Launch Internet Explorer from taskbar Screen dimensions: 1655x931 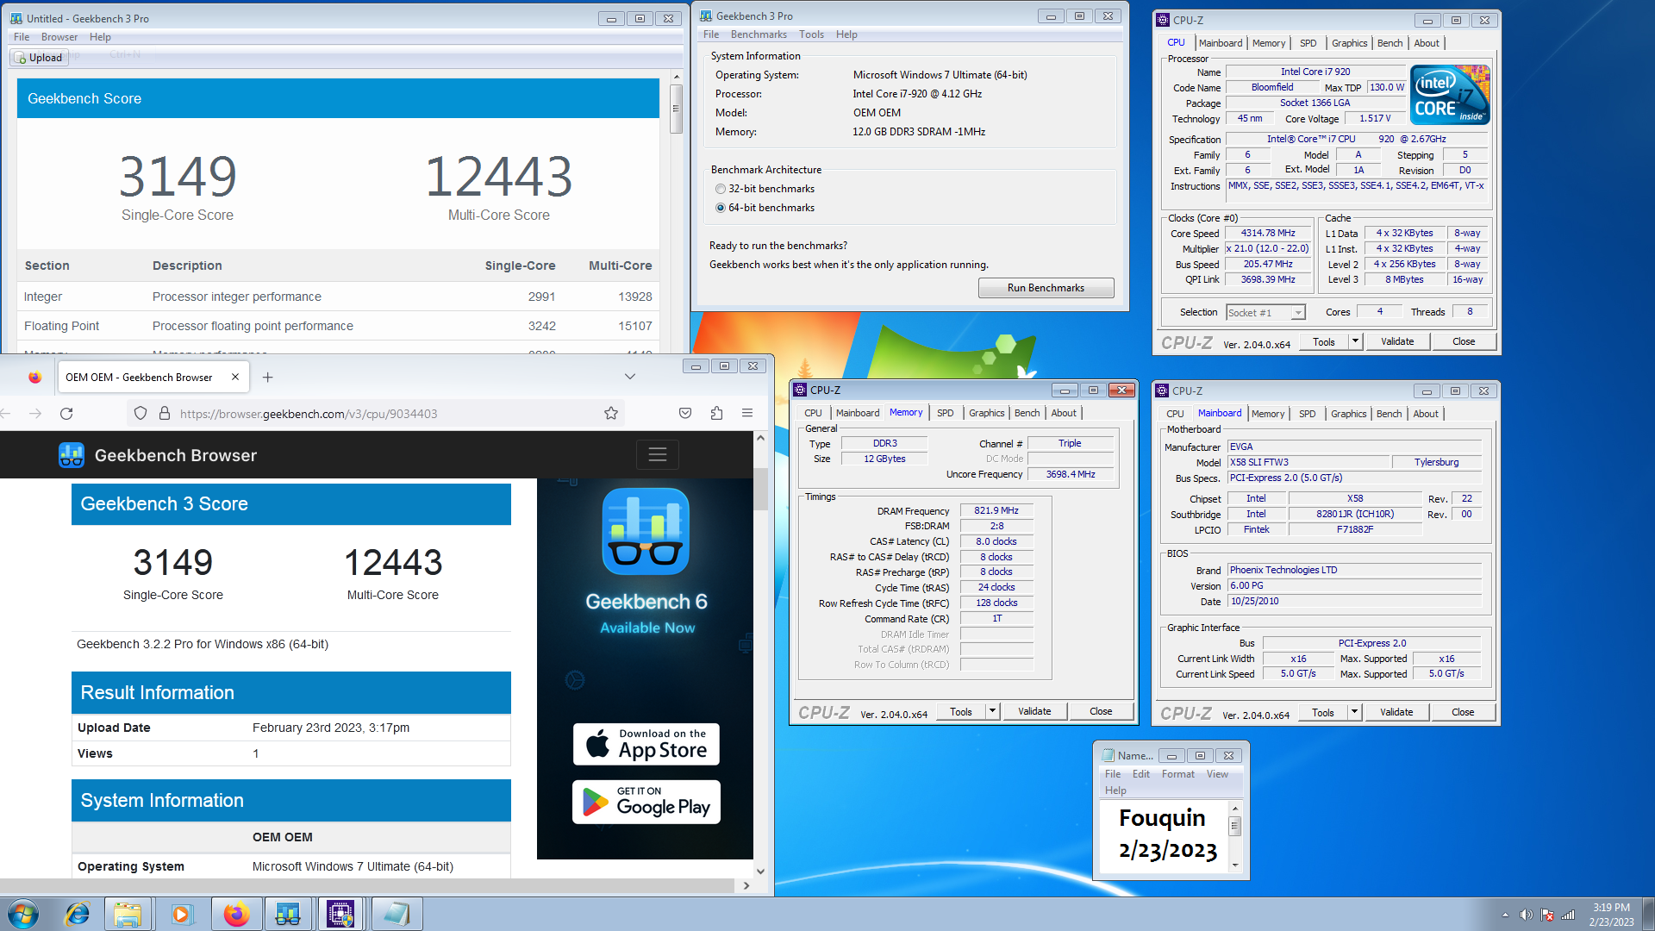pyautogui.click(x=77, y=914)
